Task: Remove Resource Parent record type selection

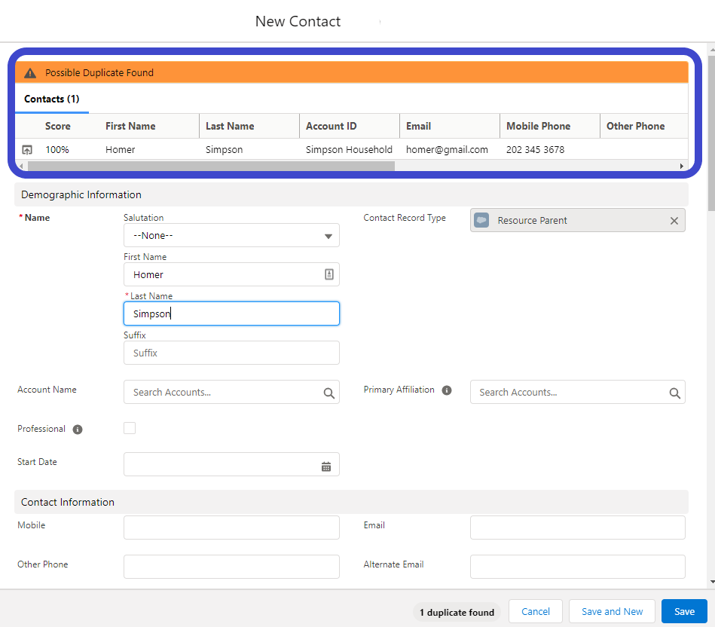Action: 674,221
